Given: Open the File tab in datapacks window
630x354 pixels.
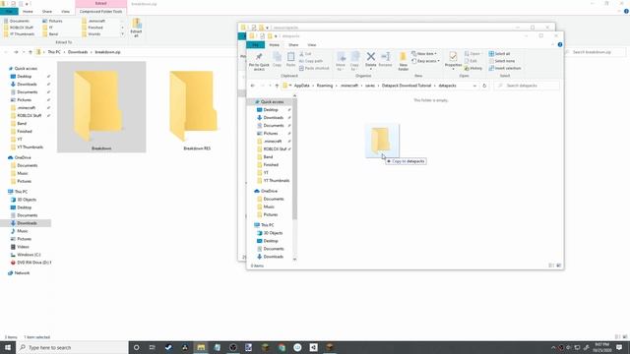Looking at the screenshot, I should 256,45.
